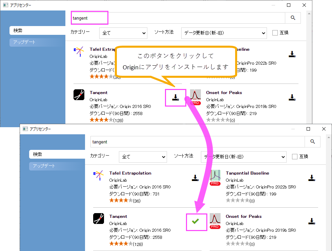Download Onset for Peaks in the front window

312,221
